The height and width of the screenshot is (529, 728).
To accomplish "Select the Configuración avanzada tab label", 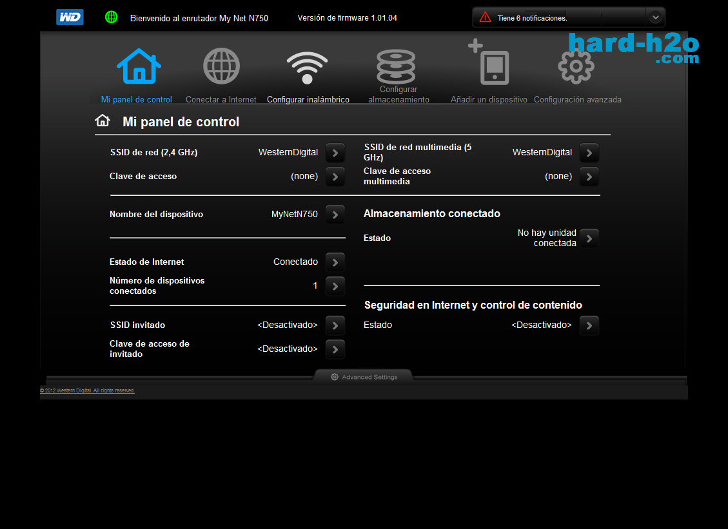I will click(x=578, y=99).
